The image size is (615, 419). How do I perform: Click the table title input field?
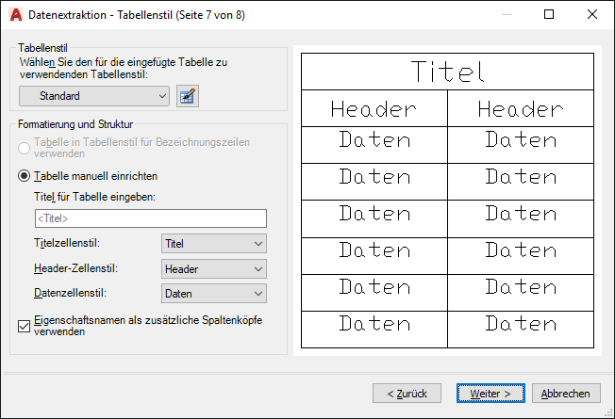click(x=150, y=218)
